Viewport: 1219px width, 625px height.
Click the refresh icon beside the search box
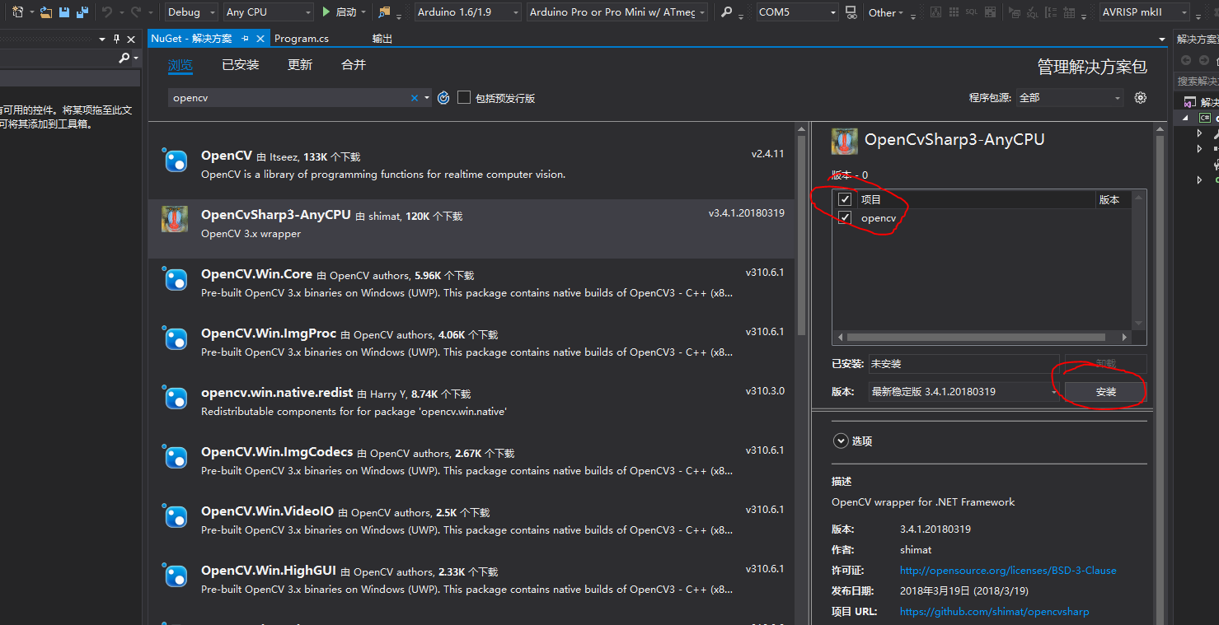tap(443, 98)
